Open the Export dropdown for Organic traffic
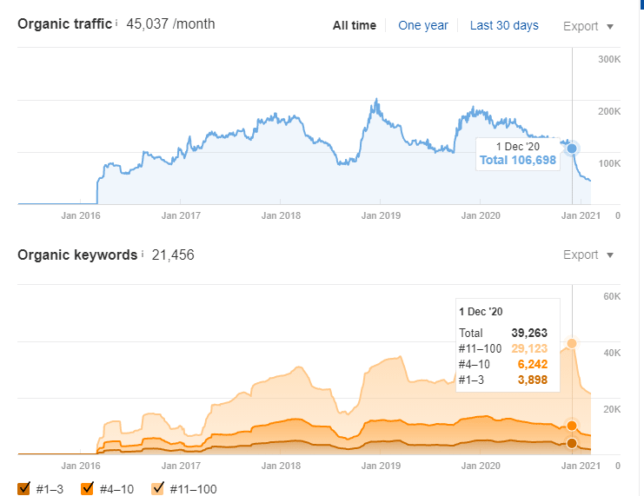This screenshot has width=644, height=496. [x=588, y=26]
